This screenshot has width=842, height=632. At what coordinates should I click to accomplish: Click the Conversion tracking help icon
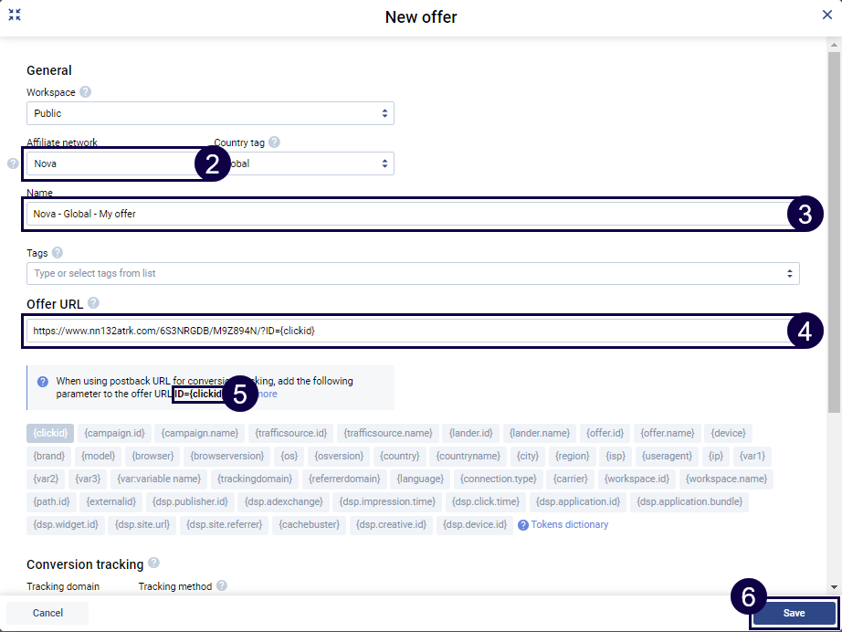[x=153, y=564]
